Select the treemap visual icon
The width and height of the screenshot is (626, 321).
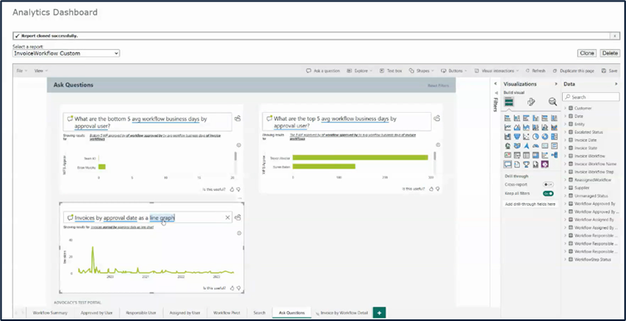point(554,136)
